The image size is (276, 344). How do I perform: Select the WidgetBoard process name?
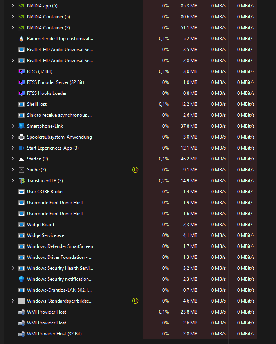pyautogui.click(x=40, y=225)
